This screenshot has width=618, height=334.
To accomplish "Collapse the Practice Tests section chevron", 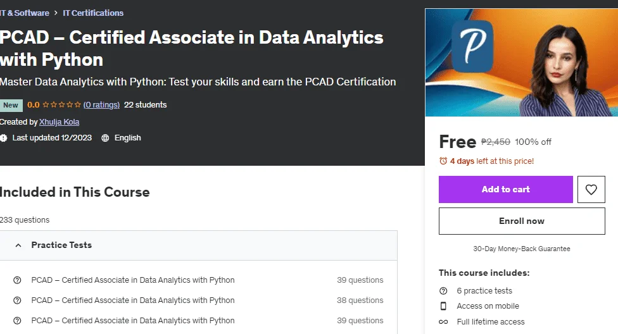I will pyautogui.click(x=18, y=245).
